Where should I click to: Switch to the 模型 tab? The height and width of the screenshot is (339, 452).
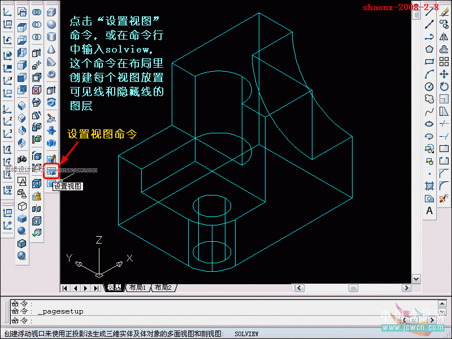(x=115, y=288)
